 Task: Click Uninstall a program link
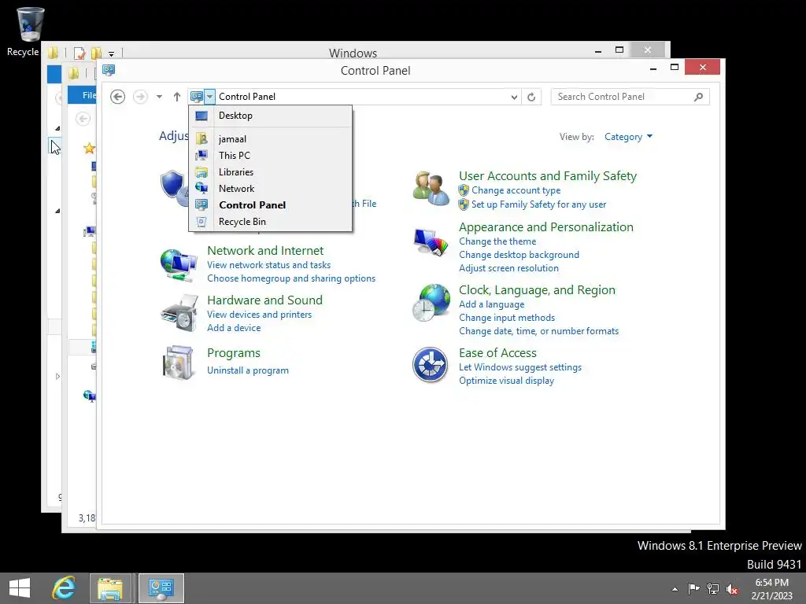click(247, 371)
